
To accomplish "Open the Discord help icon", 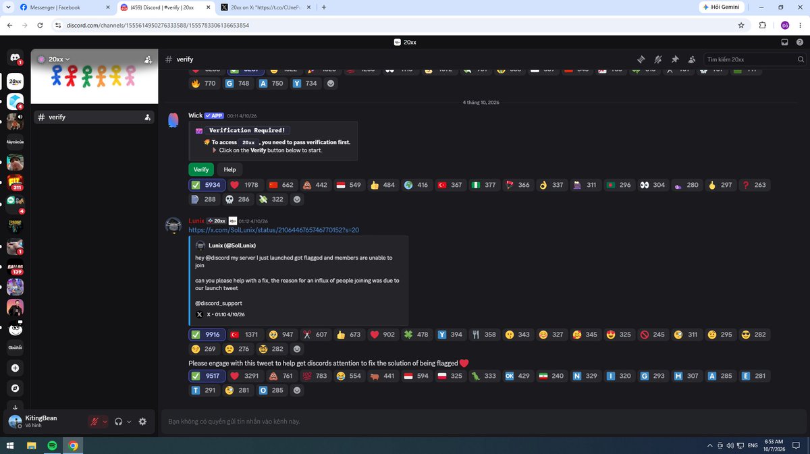I will click(x=799, y=42).
